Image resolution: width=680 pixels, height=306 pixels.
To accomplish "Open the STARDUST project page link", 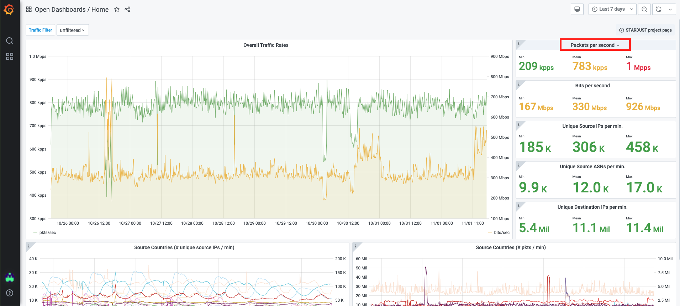I will point(645,30).
